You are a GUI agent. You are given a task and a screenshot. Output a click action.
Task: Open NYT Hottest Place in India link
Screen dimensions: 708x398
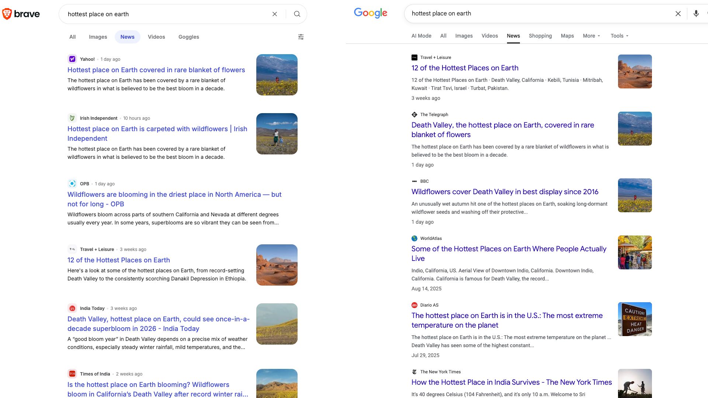tap(511, 382)
